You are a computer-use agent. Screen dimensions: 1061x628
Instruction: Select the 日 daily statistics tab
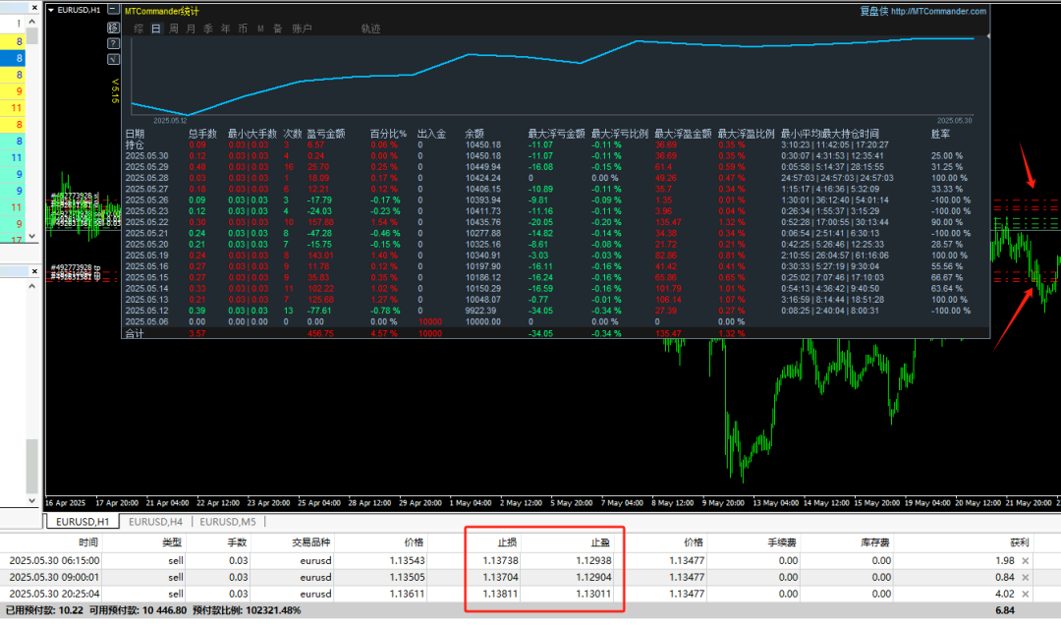click(156, 29)
